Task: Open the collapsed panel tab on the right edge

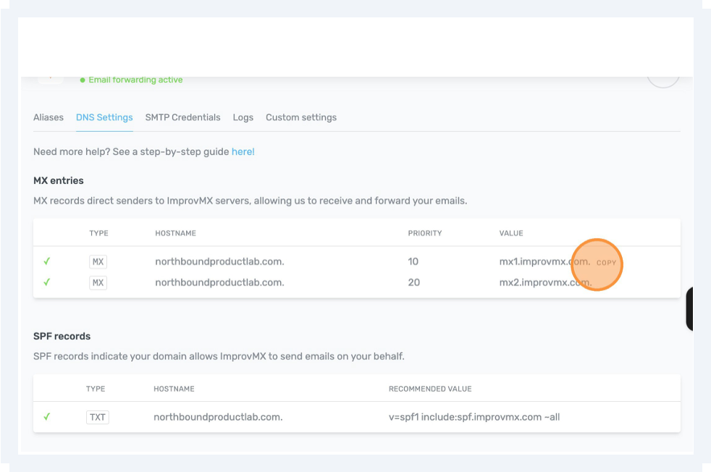Action: coord(690,308)
